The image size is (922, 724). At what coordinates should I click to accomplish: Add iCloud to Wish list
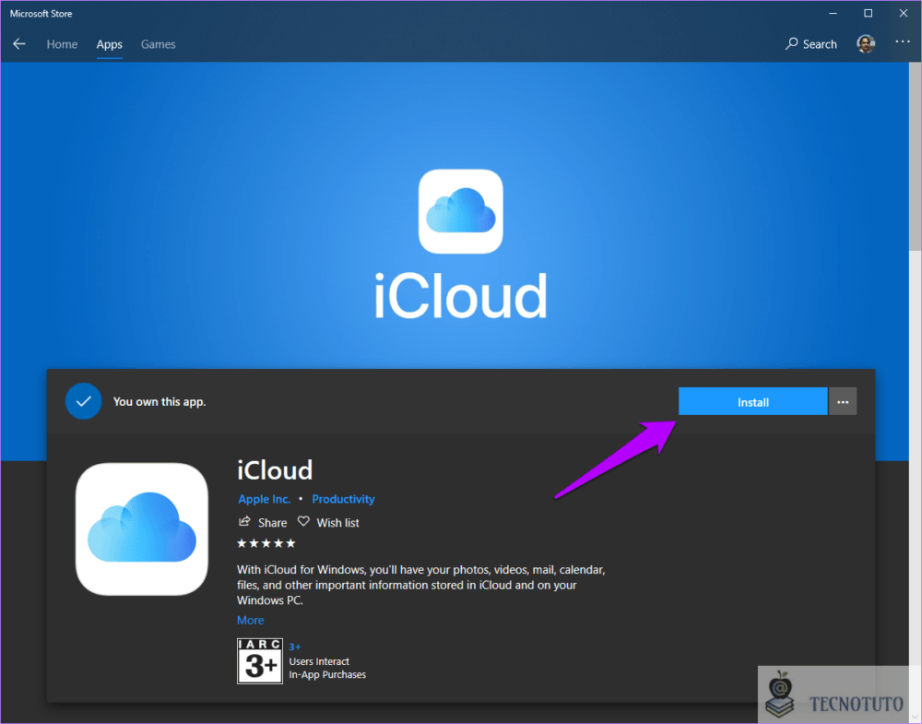tap(328, 522)
